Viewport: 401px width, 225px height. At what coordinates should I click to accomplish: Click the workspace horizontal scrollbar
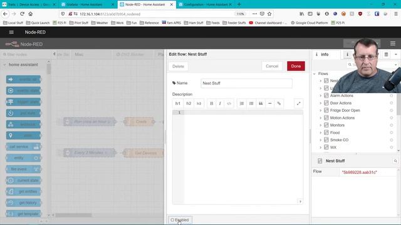click(74, 215)
